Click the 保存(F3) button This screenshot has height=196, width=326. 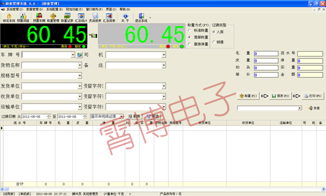(x=280, y=96)
